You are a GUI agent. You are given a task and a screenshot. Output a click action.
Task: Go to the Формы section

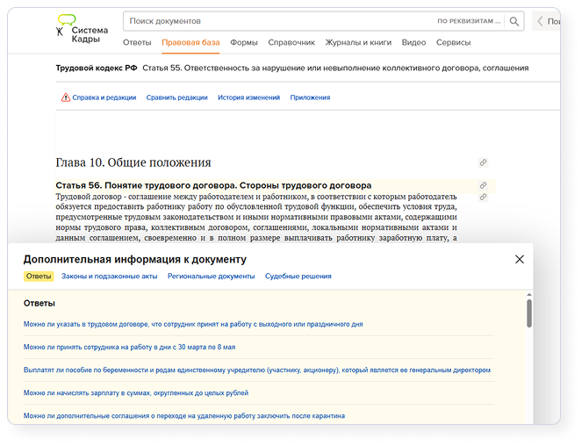coord(243,42)
